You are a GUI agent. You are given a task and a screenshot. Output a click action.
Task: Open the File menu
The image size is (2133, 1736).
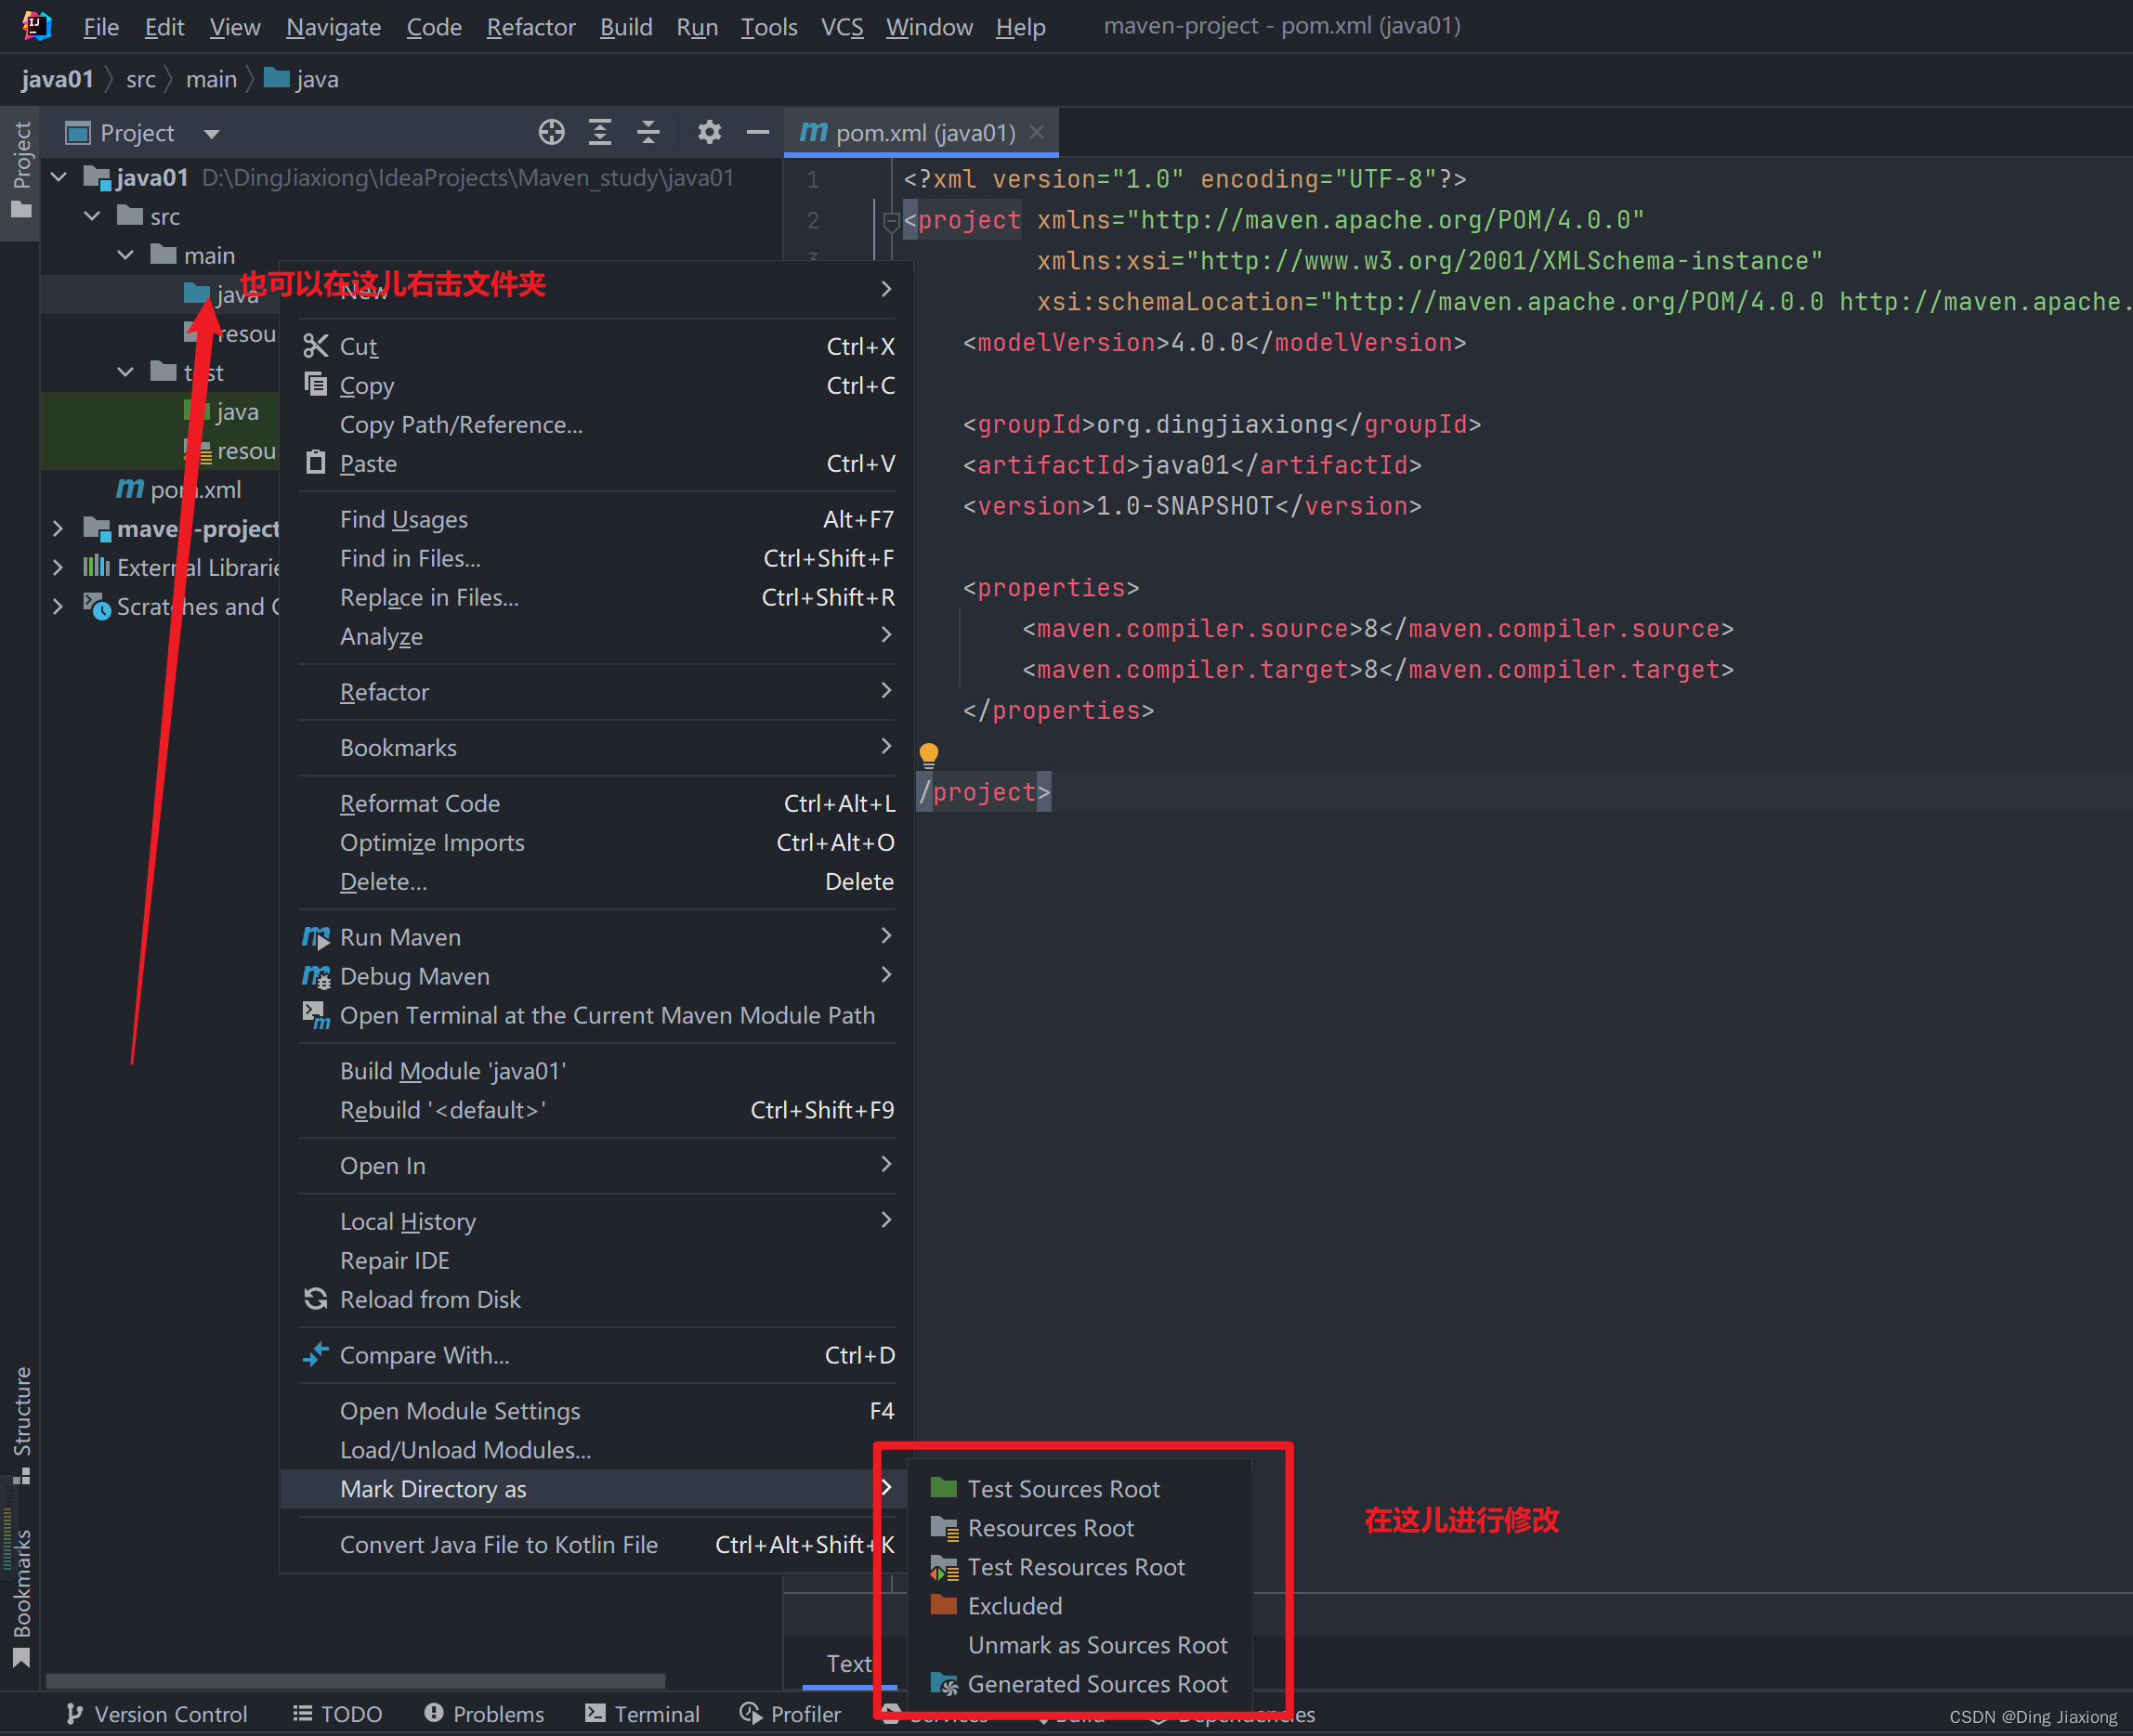101,27
